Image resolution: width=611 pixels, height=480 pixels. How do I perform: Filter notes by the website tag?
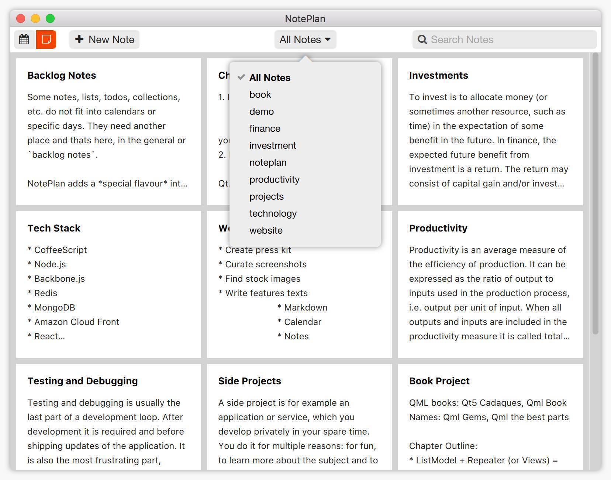(305, 230)
